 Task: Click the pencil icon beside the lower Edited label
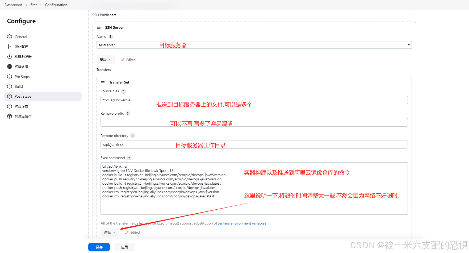coord(127,233)
